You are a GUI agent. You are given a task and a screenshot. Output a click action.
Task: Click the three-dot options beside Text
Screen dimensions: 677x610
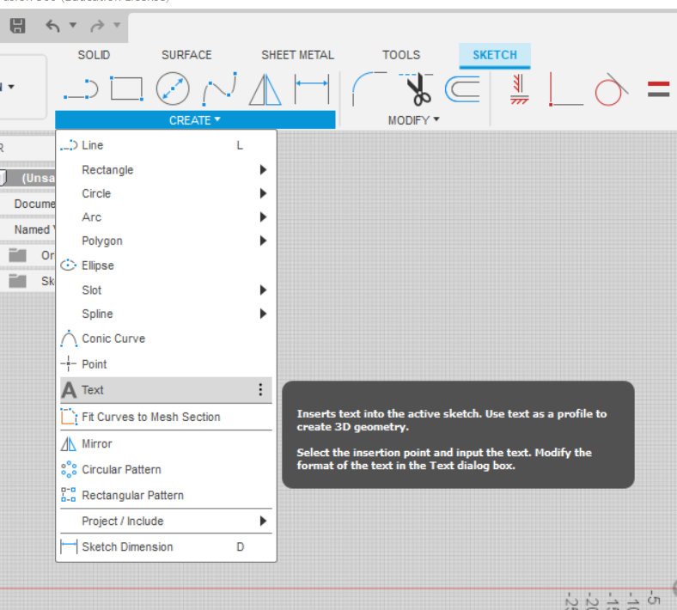point(260,390)
